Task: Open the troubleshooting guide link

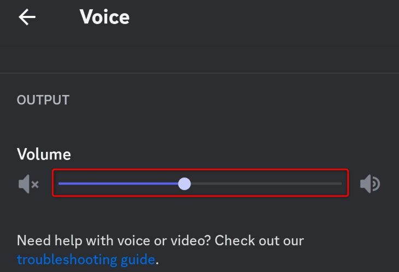Action: [86, 259]
